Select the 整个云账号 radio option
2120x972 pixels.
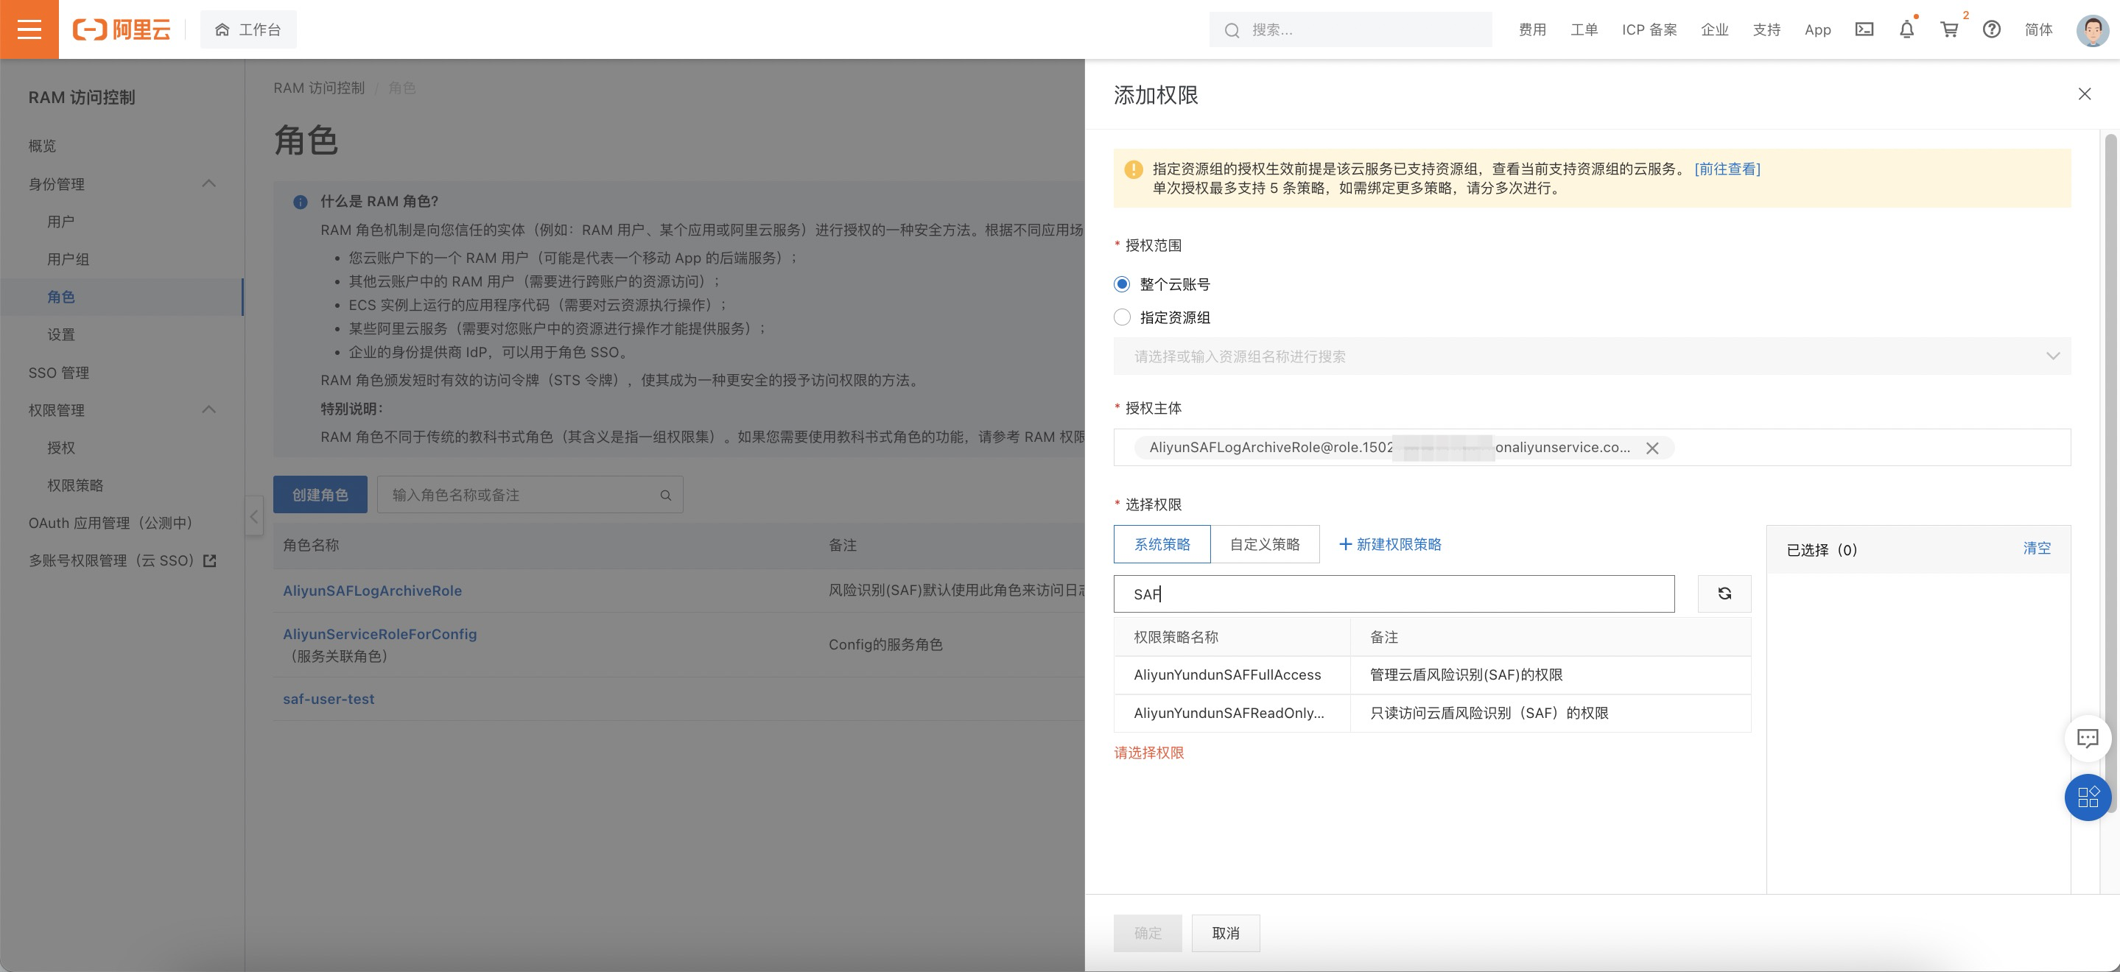1122,284
